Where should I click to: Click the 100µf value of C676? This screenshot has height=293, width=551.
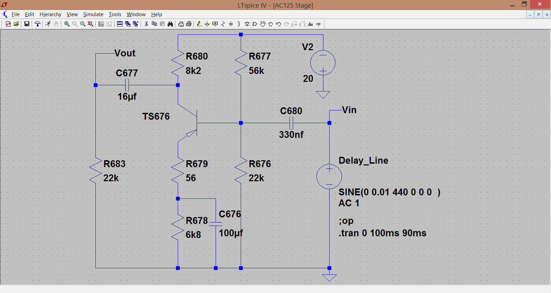231,233
